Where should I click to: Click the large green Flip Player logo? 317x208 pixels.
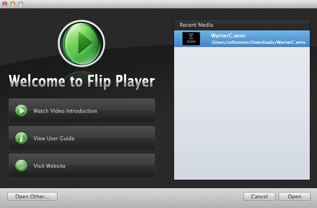coord(81,43)
